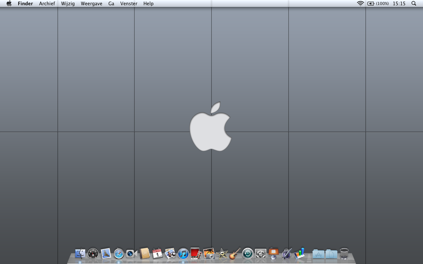Viewport: 423px width, 264px height.
Task: Open the Mail app in Dock
Action: (106, 253)
